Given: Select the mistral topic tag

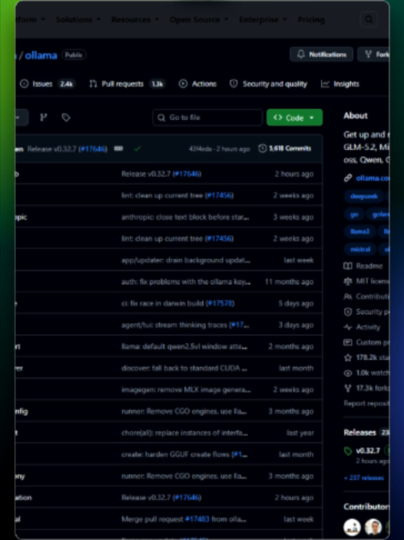Looking at the screenshot, I should click(360, 249).
